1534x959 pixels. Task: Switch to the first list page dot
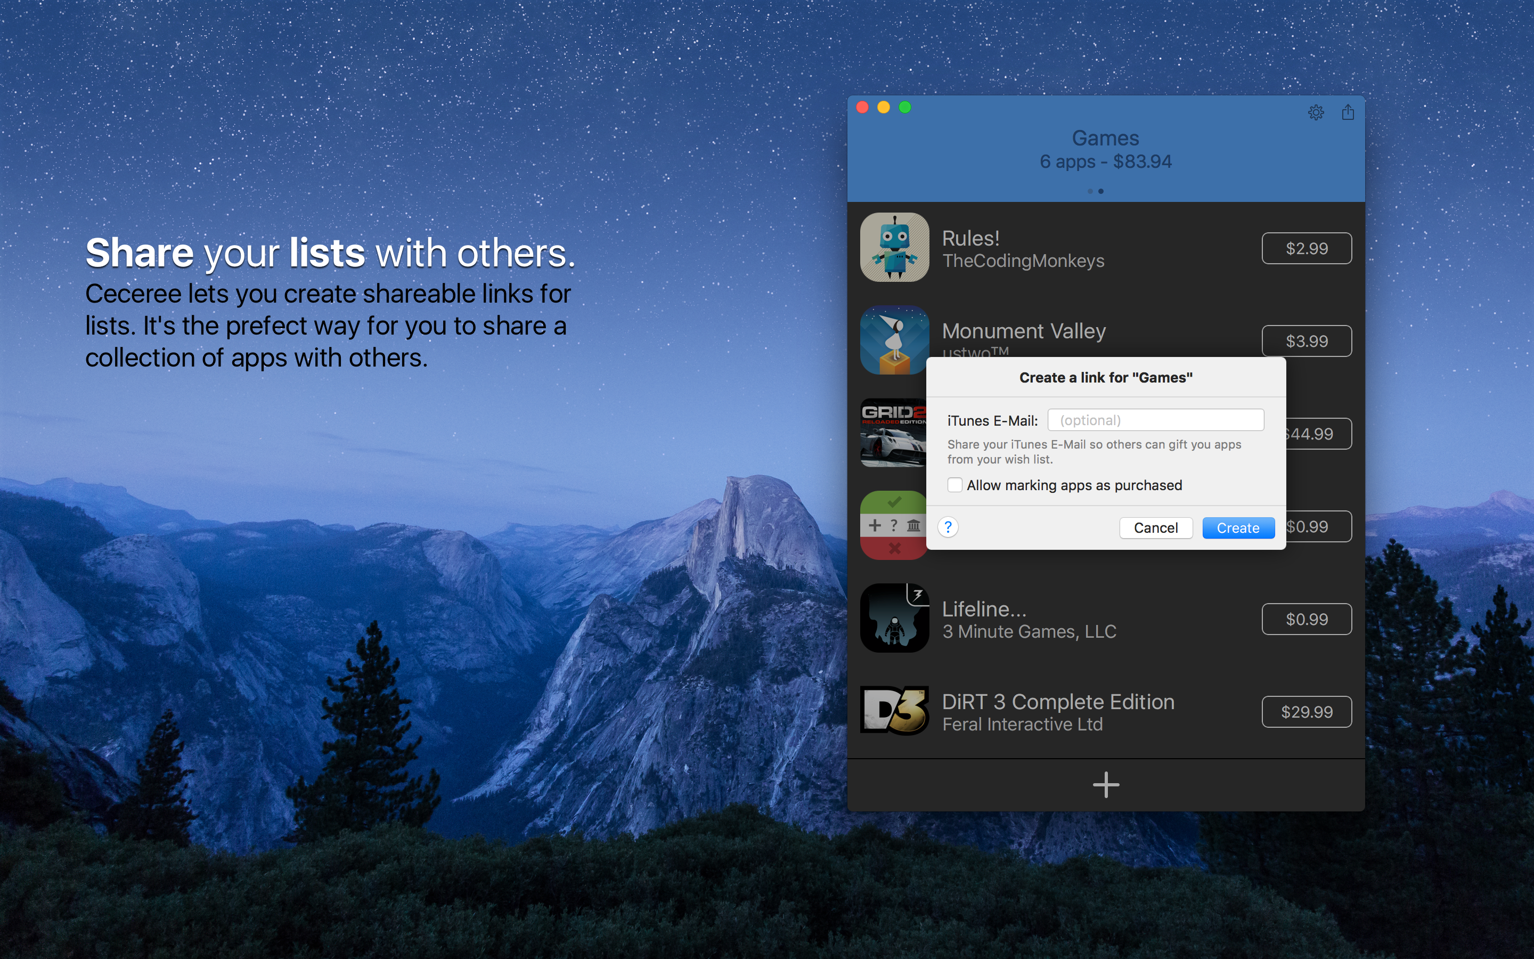(1090, 191)
